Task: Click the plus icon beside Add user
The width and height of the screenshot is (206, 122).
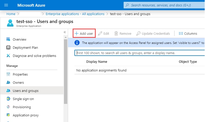Action: [77, 33]
